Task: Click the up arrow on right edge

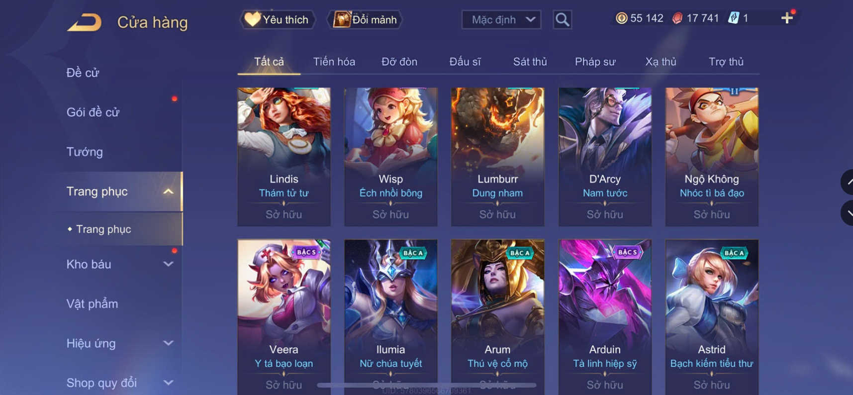Action: point(848,182)
